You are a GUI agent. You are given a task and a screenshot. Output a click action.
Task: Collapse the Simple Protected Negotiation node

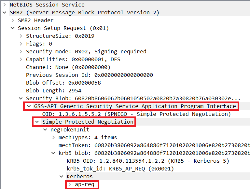[37, 122]
